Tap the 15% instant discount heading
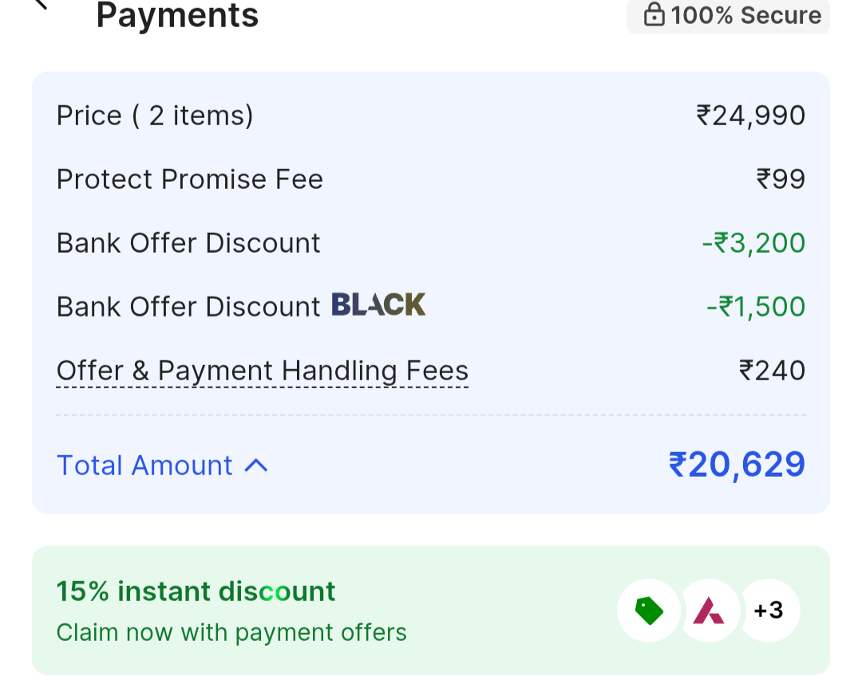 [196, 592]
